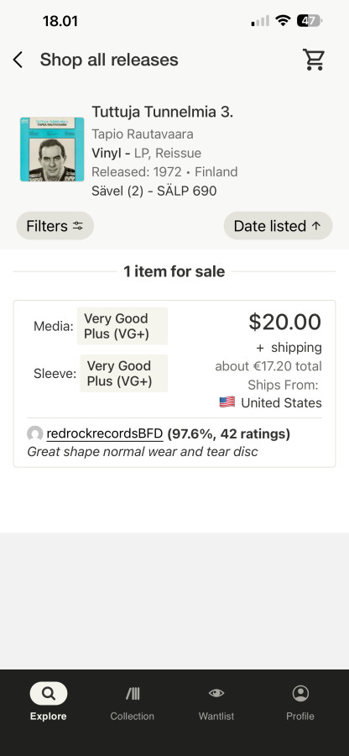Tap the Wantlist eye icon
Screen dimensions: 349x756
pos(216,693)
